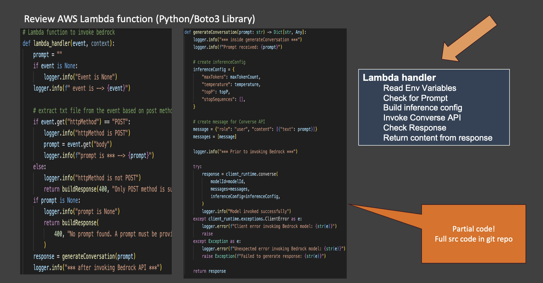Screen dimensions: 543x283
Task: Click the 'try:' line in generateConversation
Action: point(197,167)
